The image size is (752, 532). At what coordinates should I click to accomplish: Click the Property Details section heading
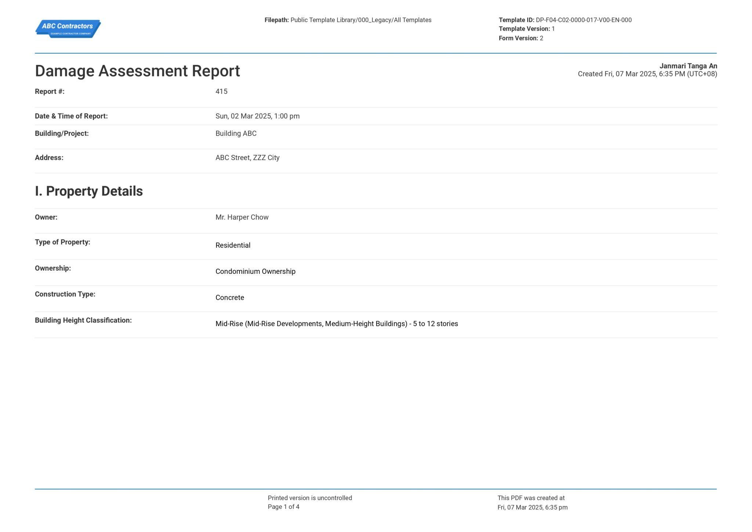tap(89, 191)
